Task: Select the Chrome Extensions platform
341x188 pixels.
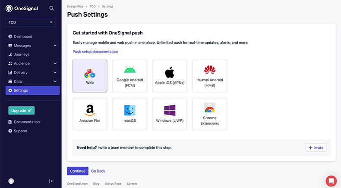Action: pyautogui.click(x=210, y=114)
